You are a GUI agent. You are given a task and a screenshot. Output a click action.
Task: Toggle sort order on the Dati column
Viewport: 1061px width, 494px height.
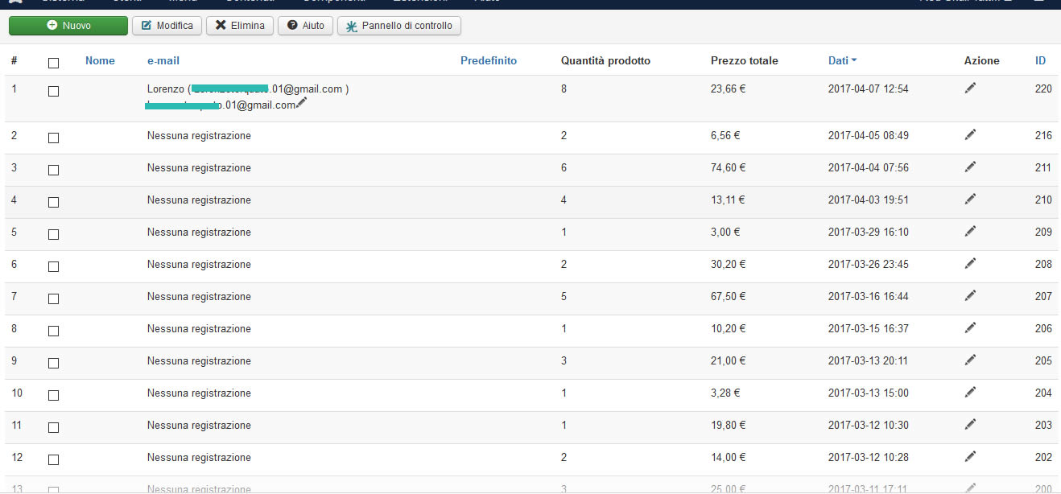(x=842, y=60)
